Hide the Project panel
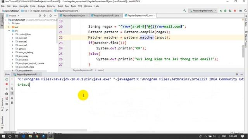Viewport: 248px width, 139px height. (x=55, y=15)
